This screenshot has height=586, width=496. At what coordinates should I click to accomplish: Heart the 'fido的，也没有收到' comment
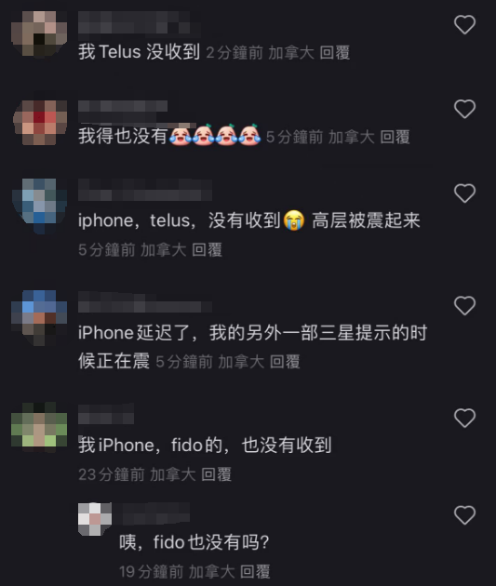[464, 418]
